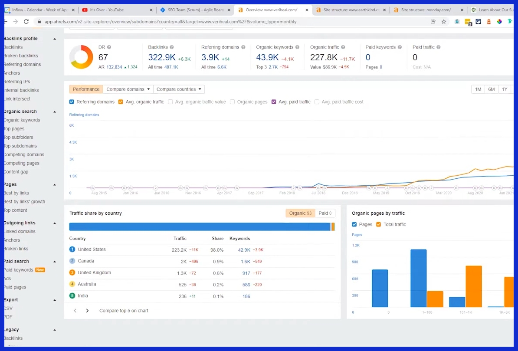Open Broken backlinks under Backlink profile
The image size is (518, 351).
click(x=21, y=56)
